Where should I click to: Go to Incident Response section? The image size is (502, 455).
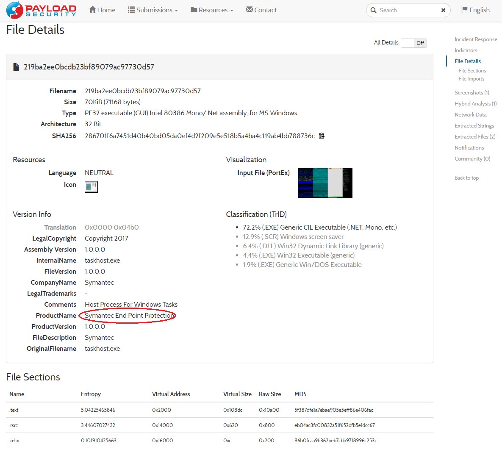[x=476, y=39]
